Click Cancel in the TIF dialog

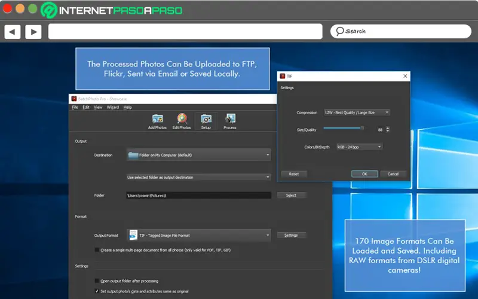(393, 174)
